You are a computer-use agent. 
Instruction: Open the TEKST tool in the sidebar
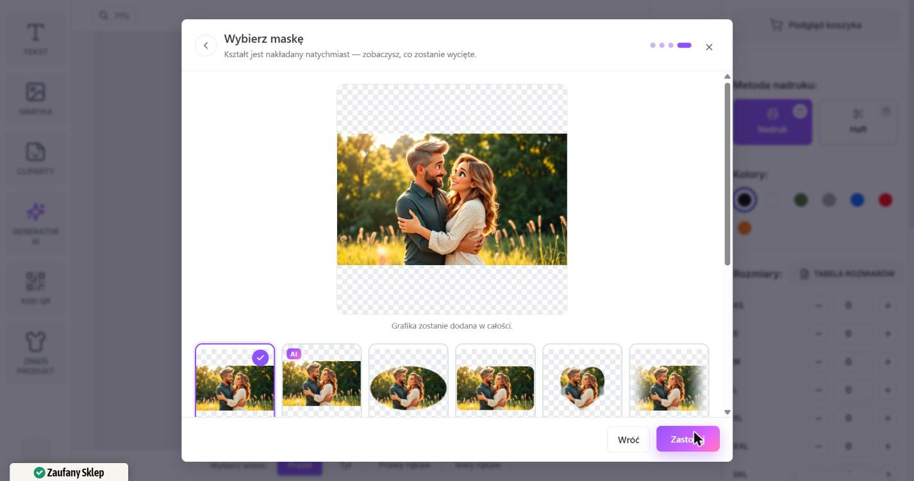pos(36,38)
